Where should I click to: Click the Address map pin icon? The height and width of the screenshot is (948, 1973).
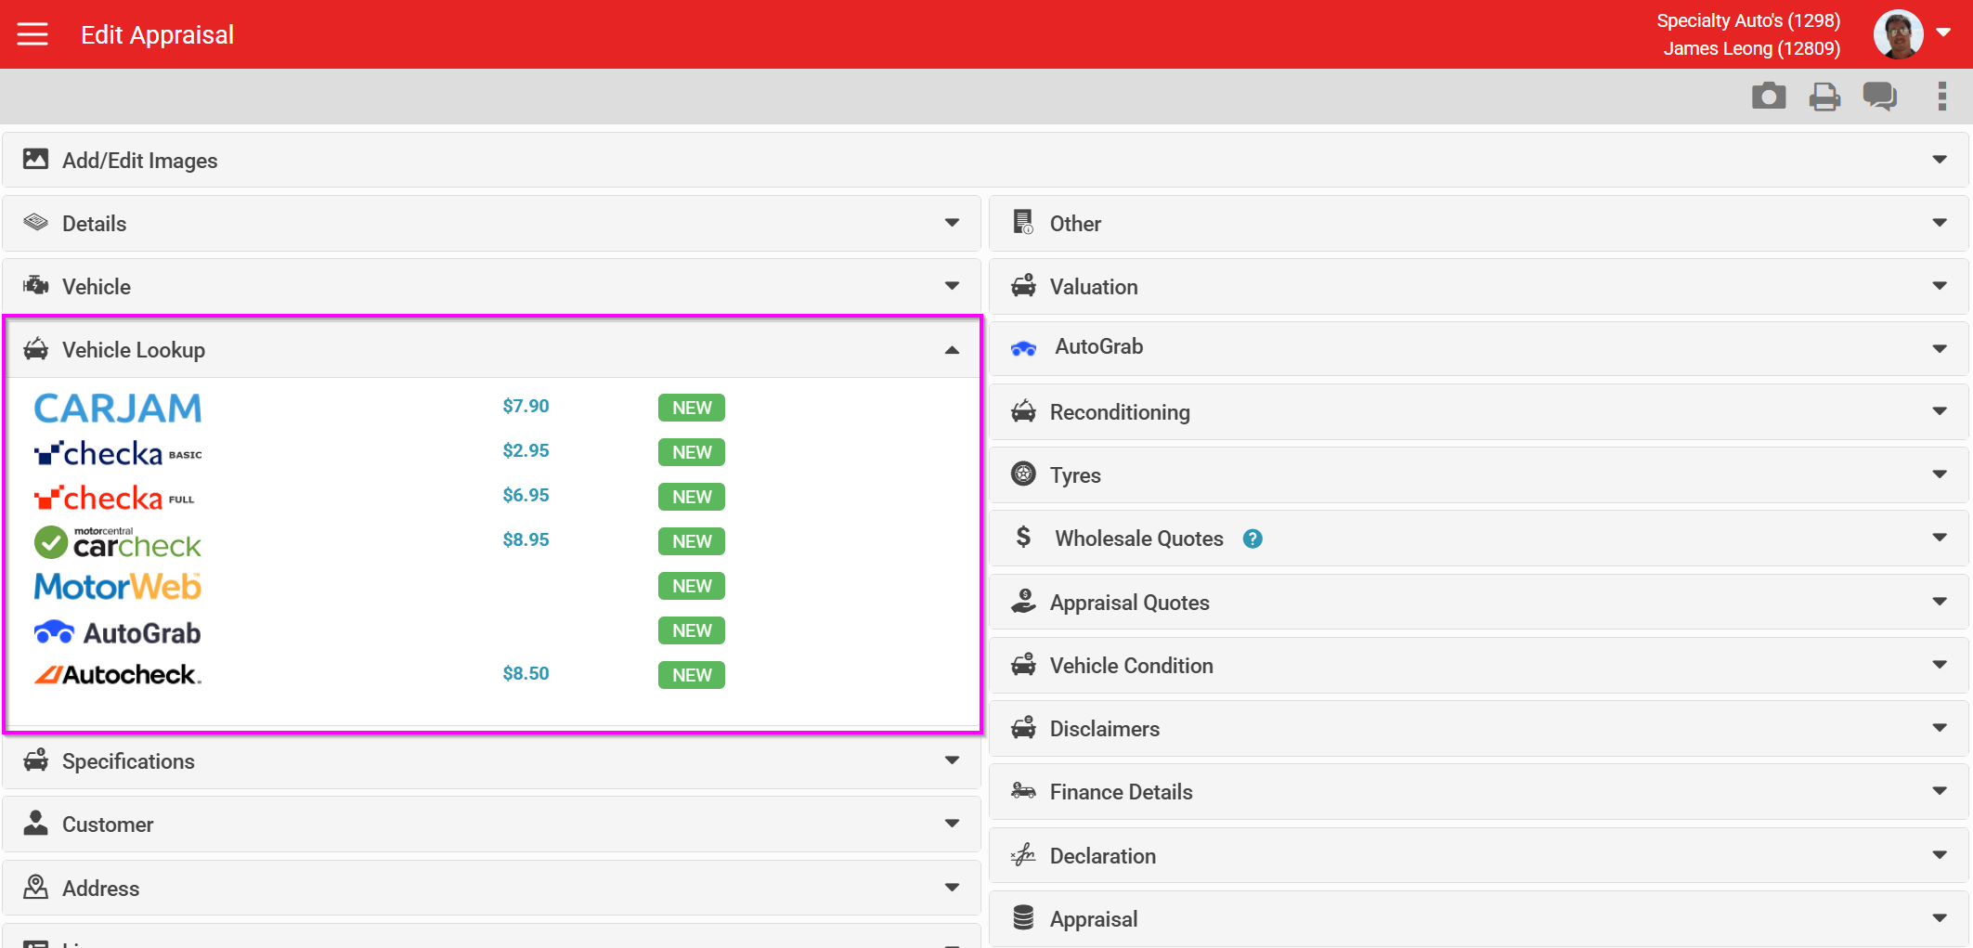(x=35, y=887)
